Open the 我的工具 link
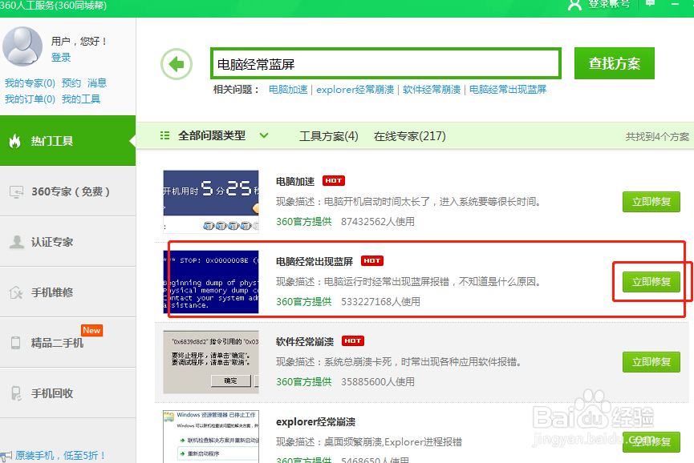The width and height of the screenshot is (694, 463). coord(81,99)
